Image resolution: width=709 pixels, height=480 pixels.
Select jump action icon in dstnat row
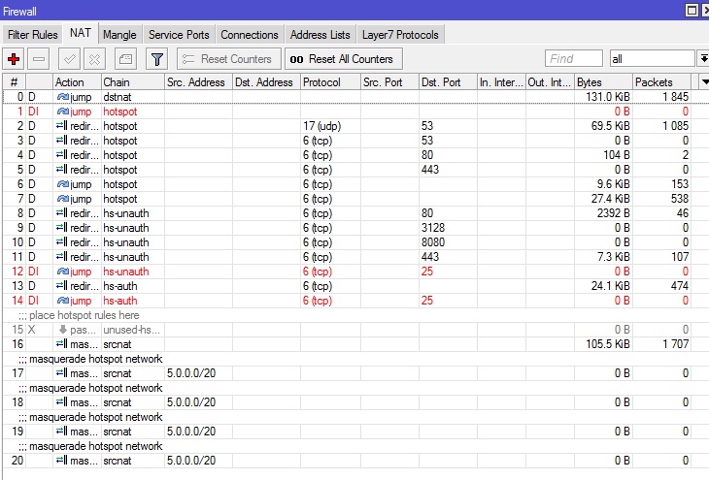point(63,97)
